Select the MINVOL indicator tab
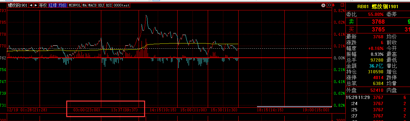The height and width of the screenshot is (121, 410). pos(75,6)
